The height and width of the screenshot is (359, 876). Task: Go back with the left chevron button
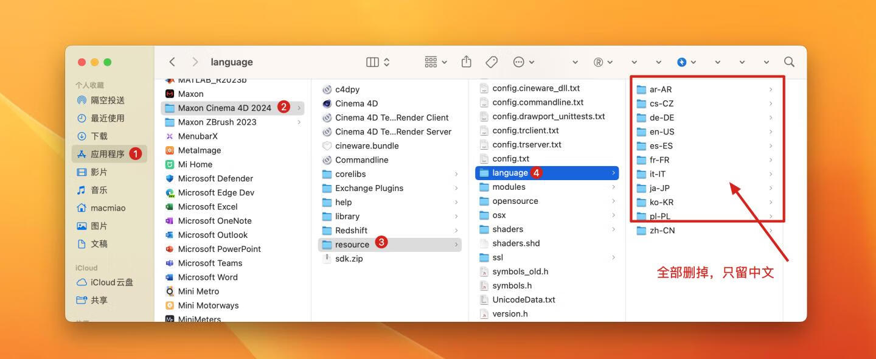pos(172,62)
